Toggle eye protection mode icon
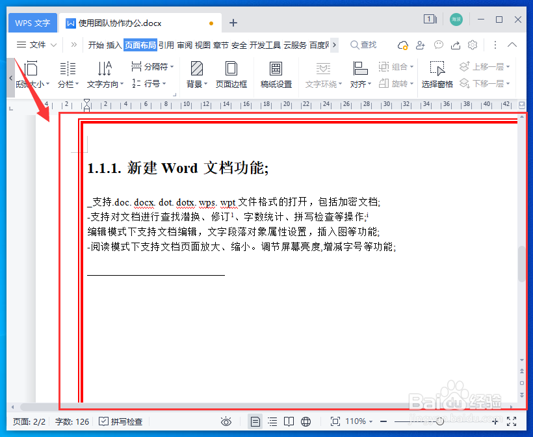533x437 pixels. (x=226, y=421)
